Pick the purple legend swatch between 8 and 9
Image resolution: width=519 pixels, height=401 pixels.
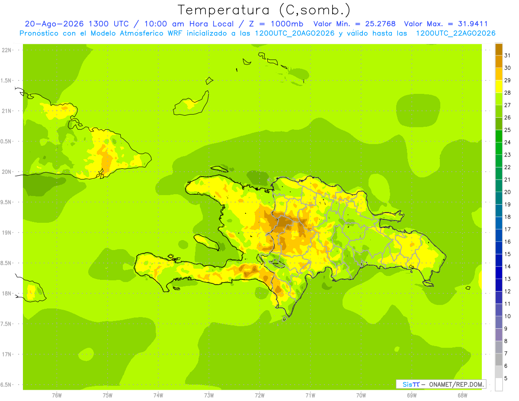[x=499, y=335]
